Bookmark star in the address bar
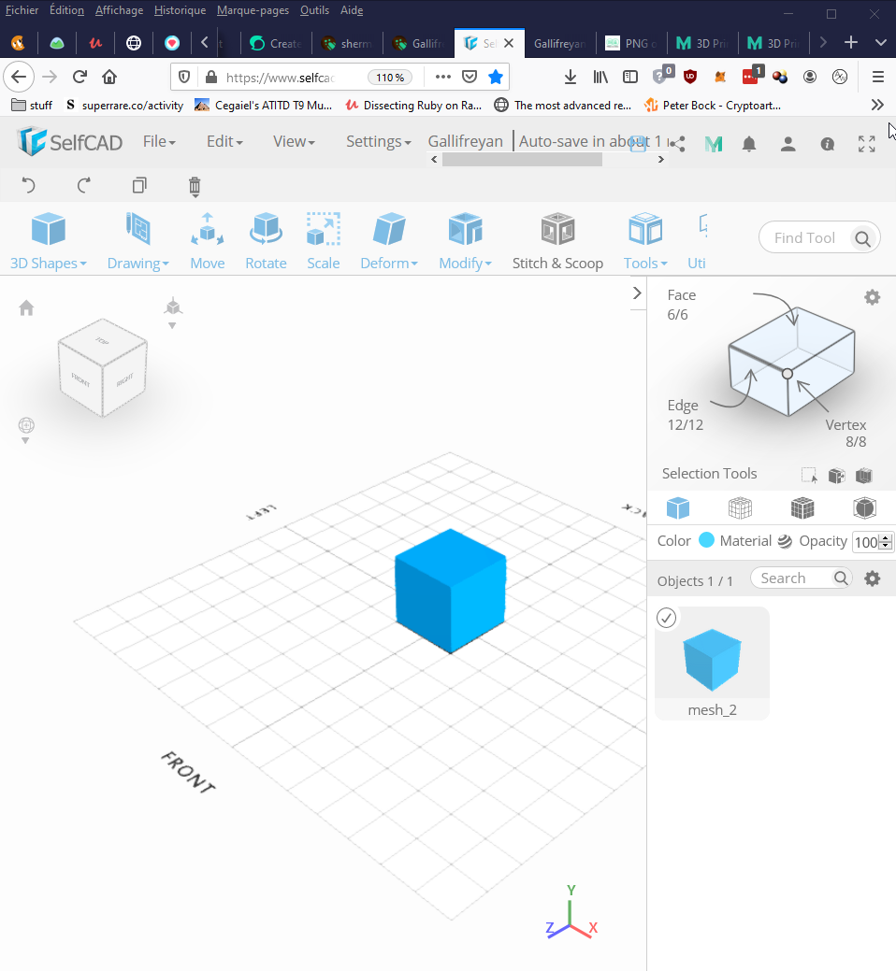The height and width of the screenshot is (971, 896). 496,77
